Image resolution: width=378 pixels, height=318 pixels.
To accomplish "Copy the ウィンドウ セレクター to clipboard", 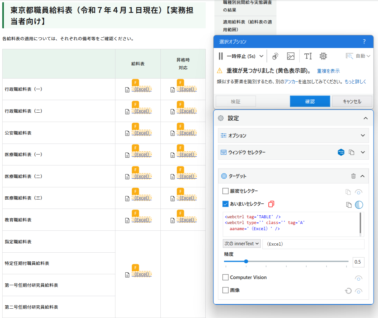I will point(352,152).
